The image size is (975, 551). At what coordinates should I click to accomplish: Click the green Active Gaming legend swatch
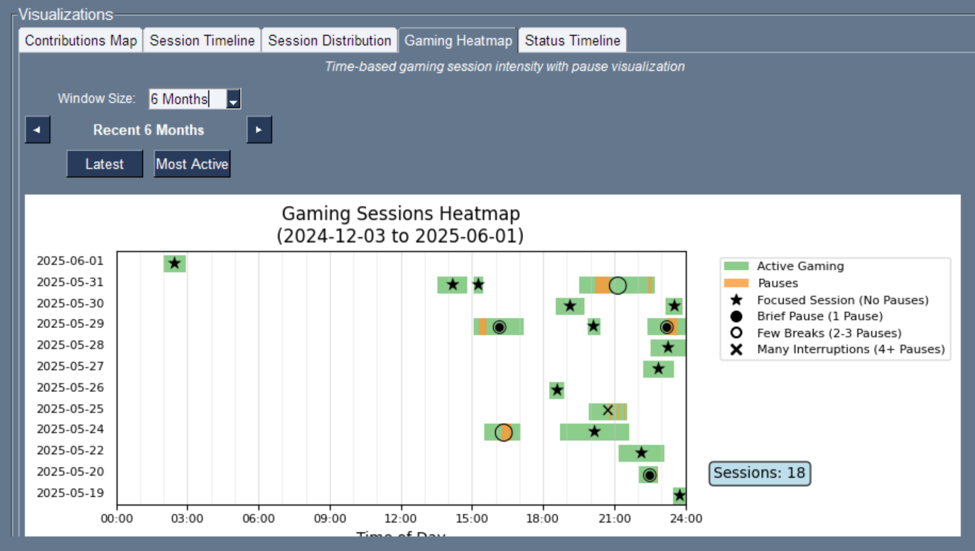tap(736, 266)
